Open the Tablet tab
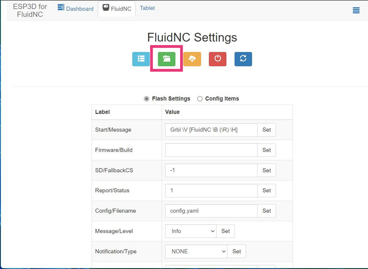 (148, 8)
